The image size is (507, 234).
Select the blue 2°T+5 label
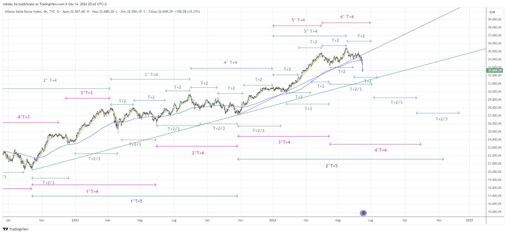pyautogui.click(x=332, y=166)
